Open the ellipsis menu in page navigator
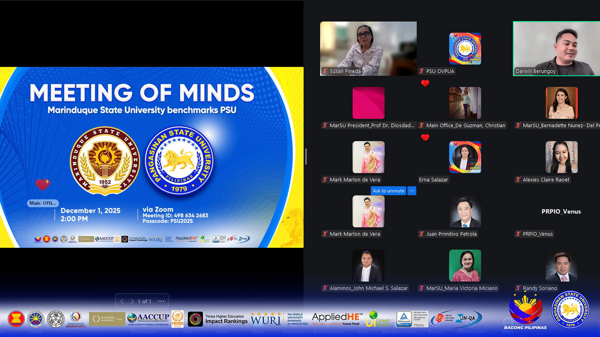The height and width of the screenshot is (337, 600). coord(161,301)
